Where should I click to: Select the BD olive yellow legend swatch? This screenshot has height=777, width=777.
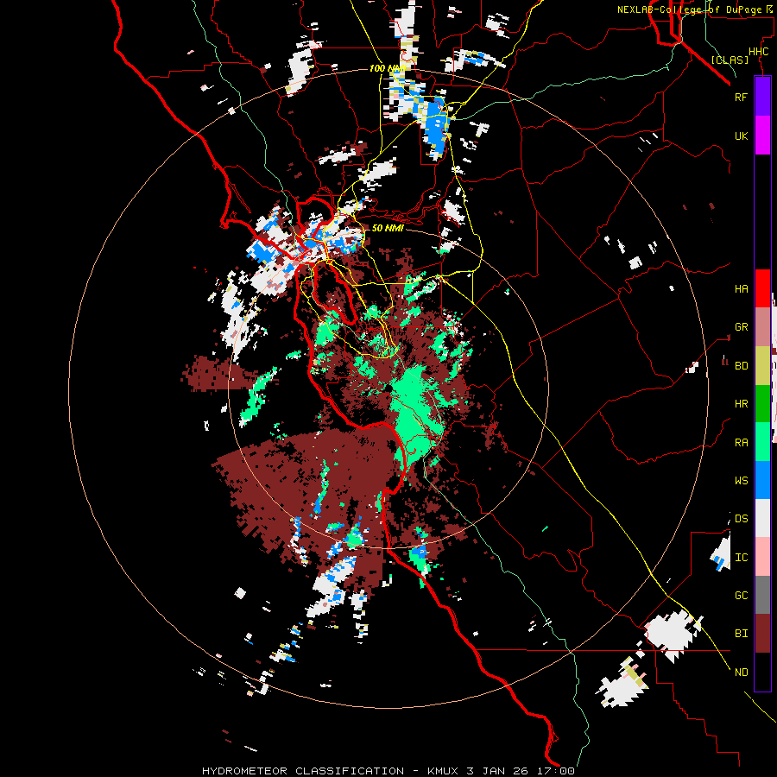click(762, 366)
